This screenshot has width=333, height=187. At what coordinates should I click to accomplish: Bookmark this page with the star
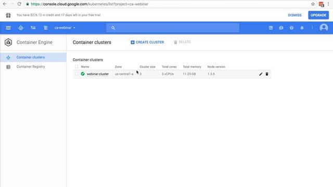point(313,4)
